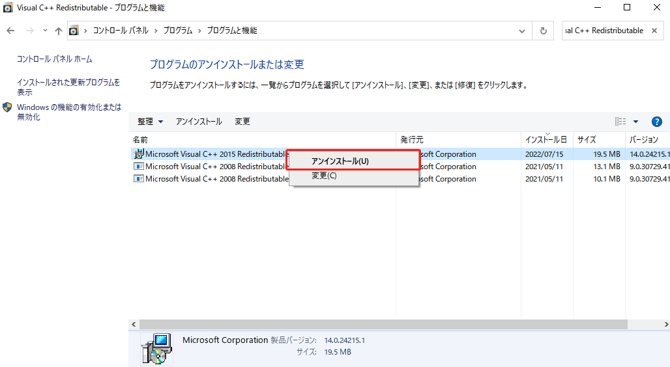
Task: Click the window title bar app icon
Action: pyautogui.click(x=8, y=8)
